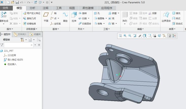Screen dimensions: 186x109
Task: Open the 拔模 dropdown arrow
Action: tap(118, 13)
